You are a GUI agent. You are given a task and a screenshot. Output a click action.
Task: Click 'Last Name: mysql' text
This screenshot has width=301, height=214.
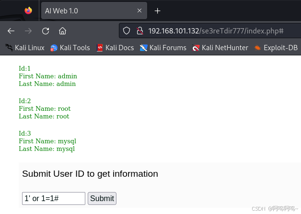[46, 149]
